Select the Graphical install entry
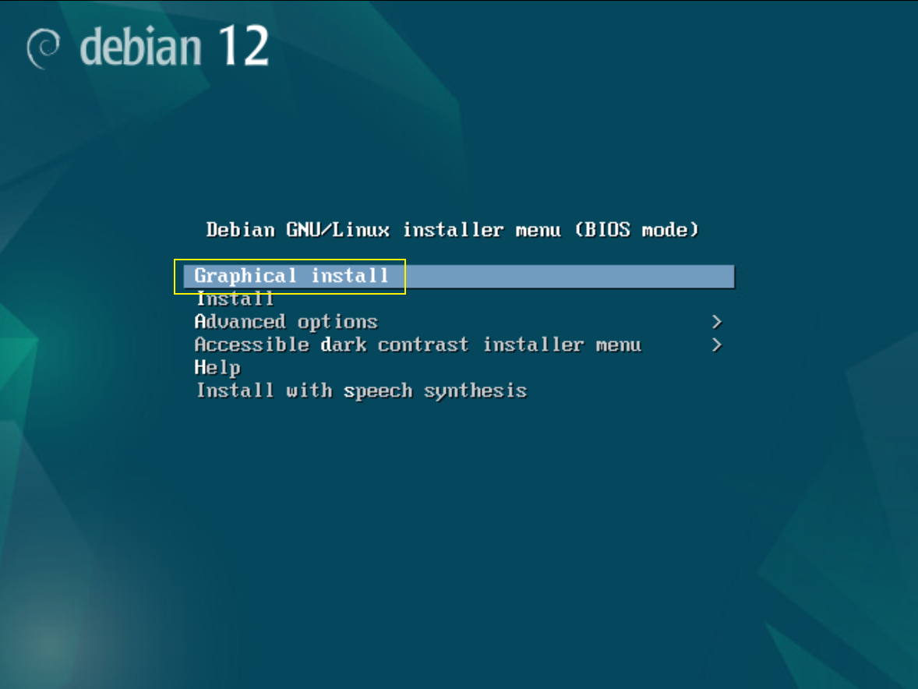Viewport: 918px width, 689px height. (x=459, y=276)
